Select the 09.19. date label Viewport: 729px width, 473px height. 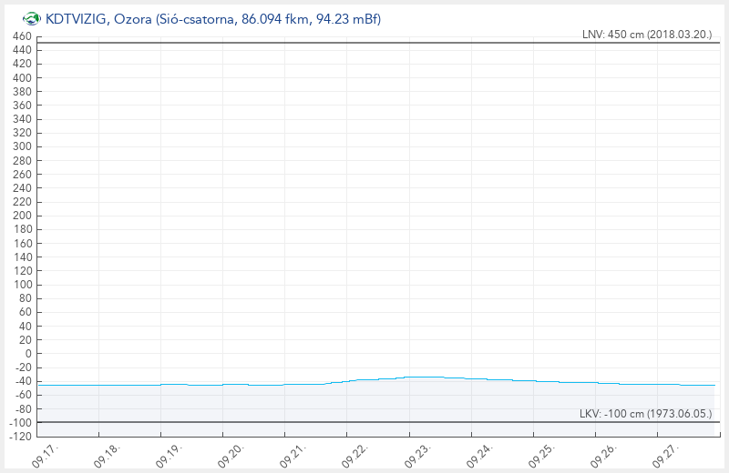tap(169, 455)
